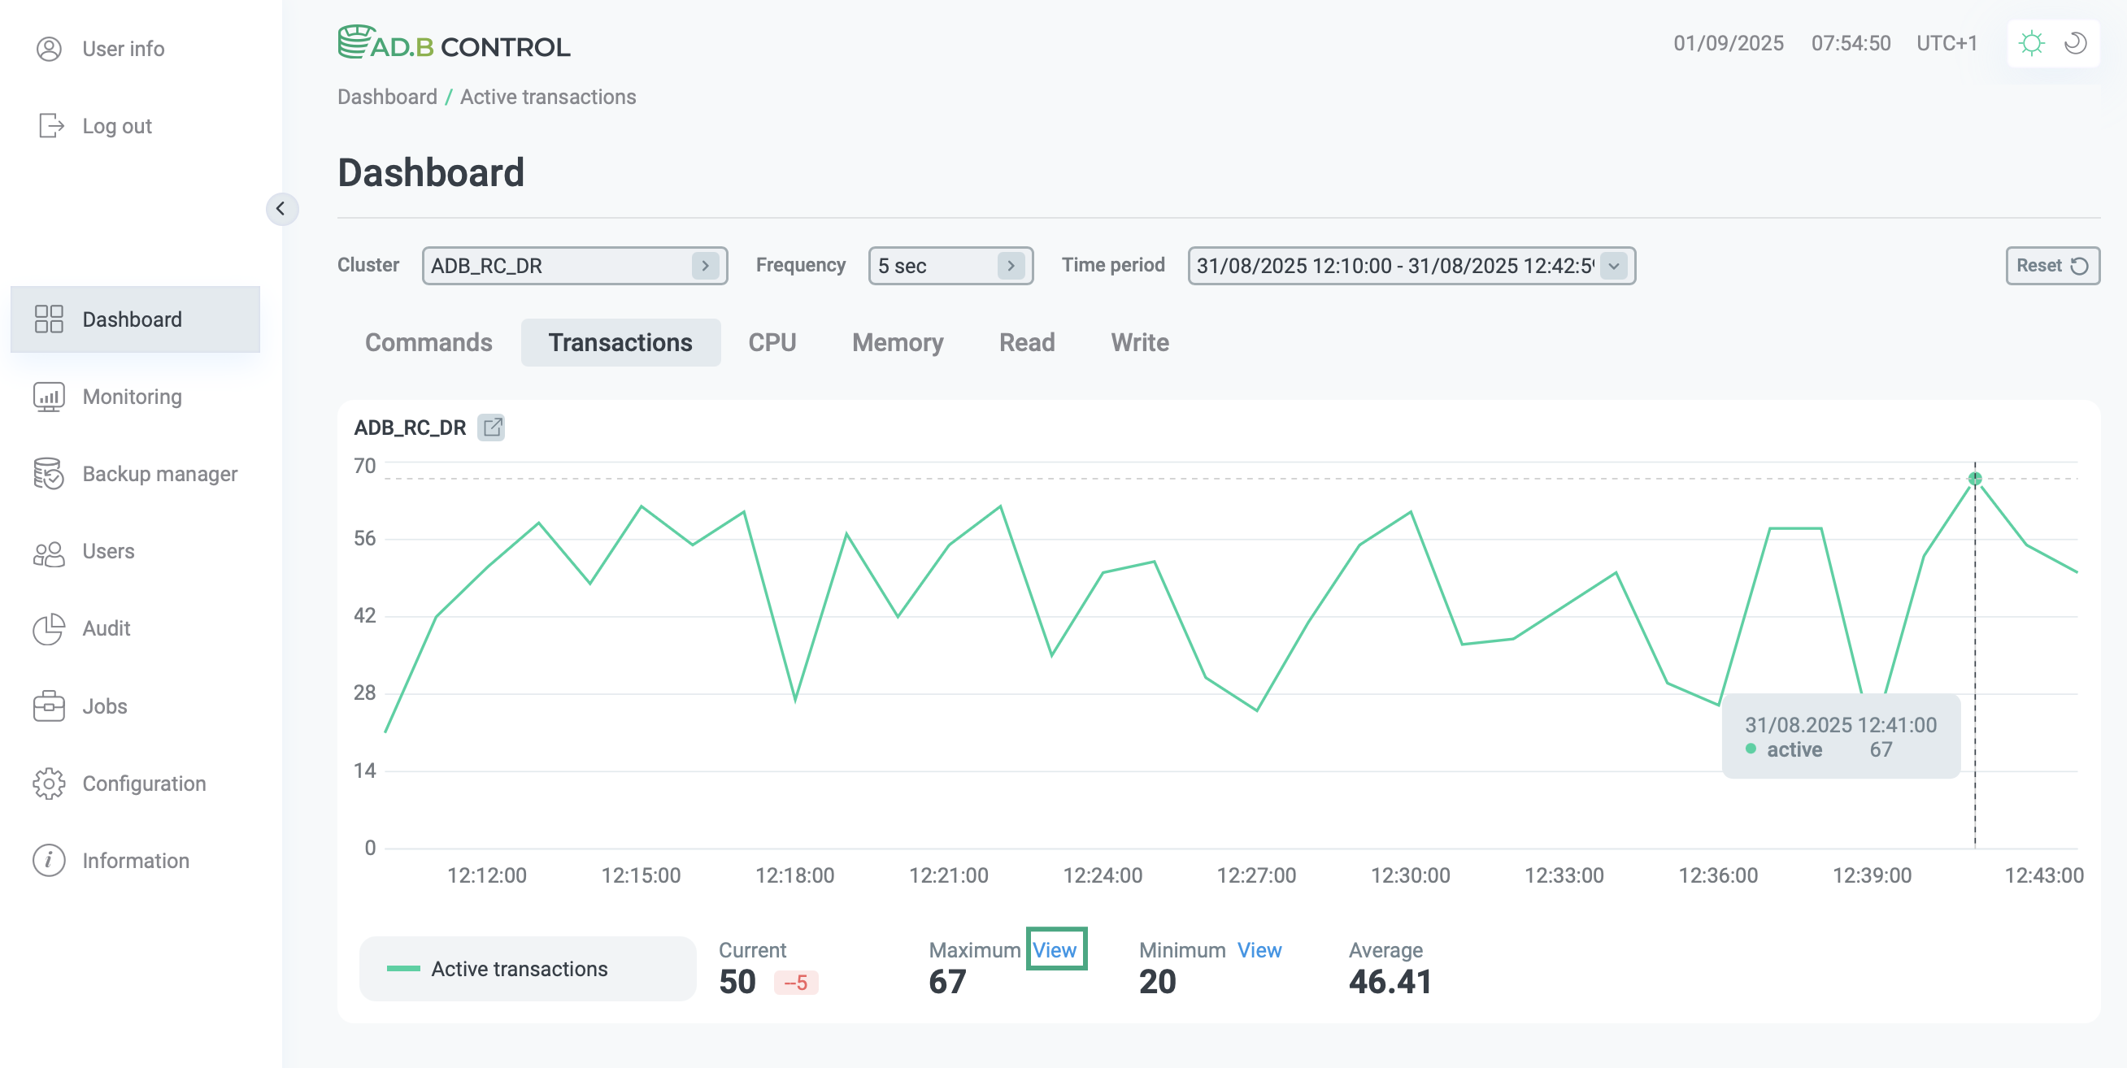Image resolution: width=2127 pixels, height=1068 pixels.
Task: Select the Memory tab
Action: (897, 342)
